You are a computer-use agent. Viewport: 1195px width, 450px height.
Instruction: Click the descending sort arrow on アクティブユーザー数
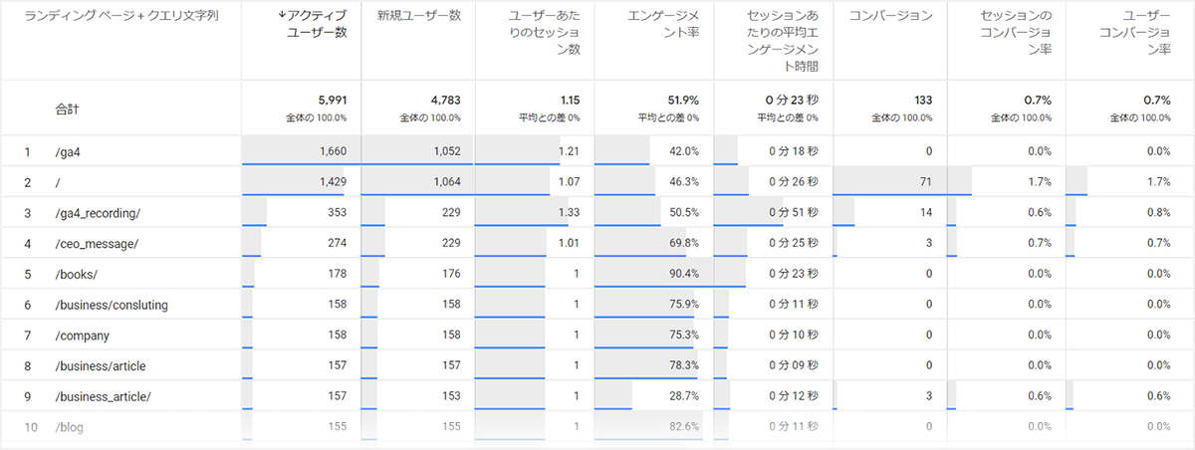(x=282, y=17)
